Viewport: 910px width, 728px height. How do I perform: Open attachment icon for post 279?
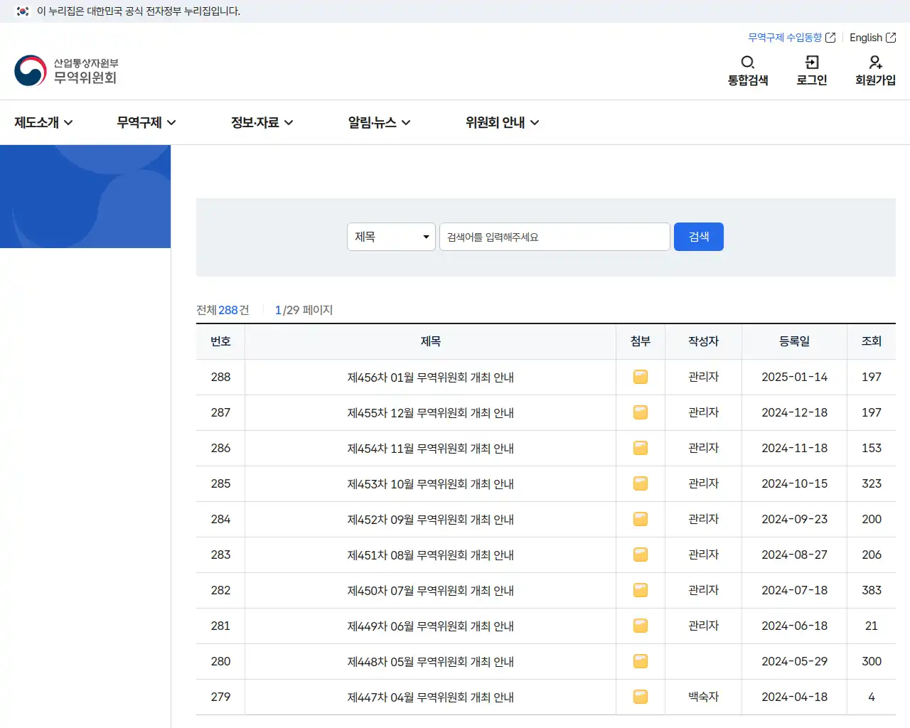(x=641, y=697)
